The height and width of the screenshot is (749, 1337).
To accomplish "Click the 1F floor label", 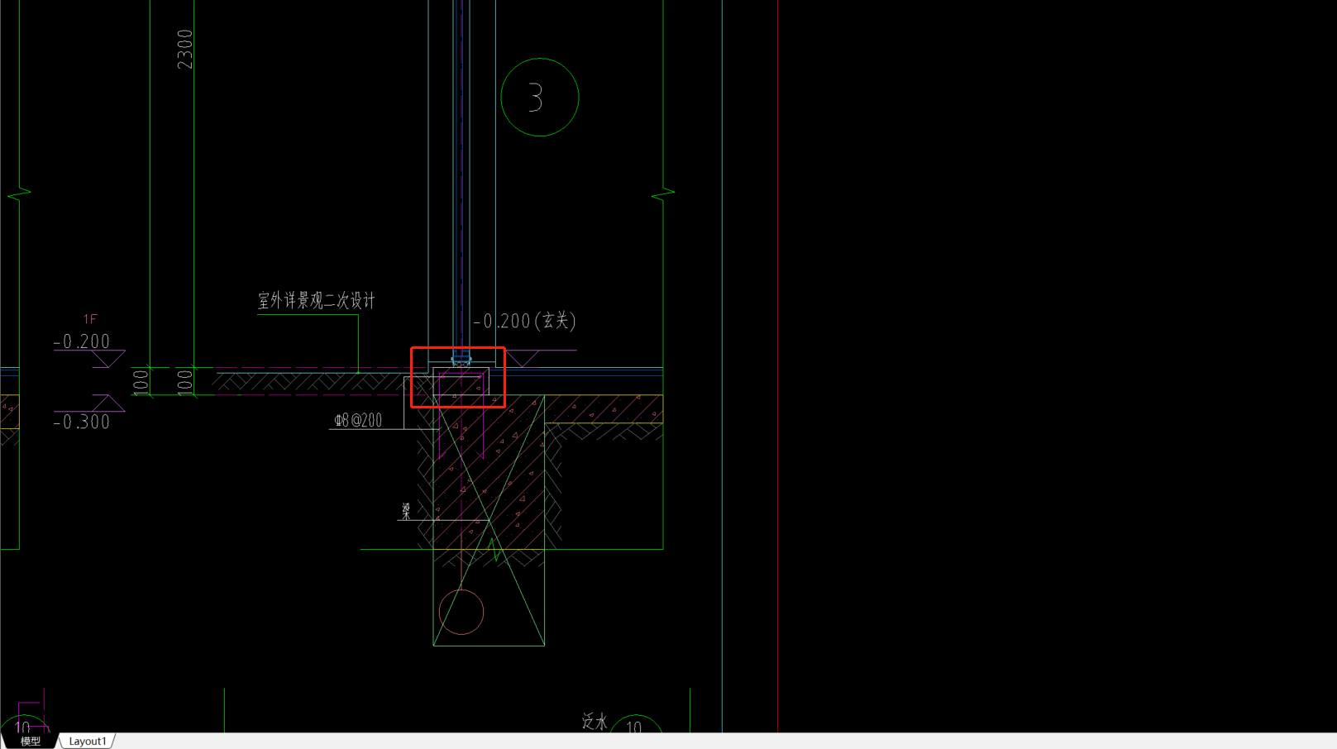I will (x=90, y=319).
